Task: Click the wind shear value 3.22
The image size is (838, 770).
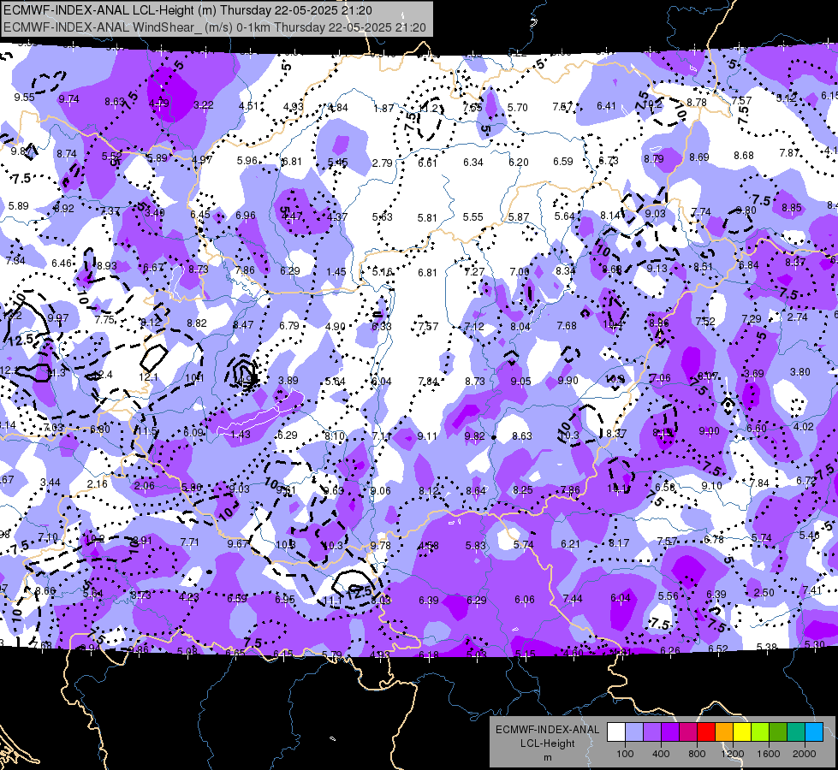Action: tap(204, 105)
